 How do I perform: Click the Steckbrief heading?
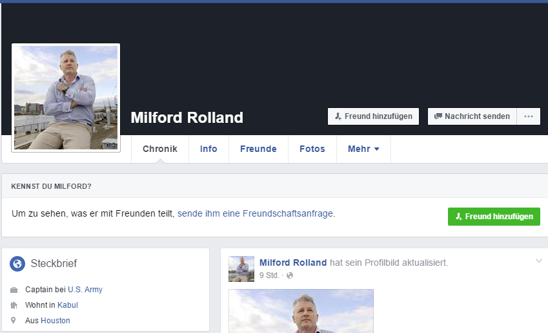tap(54, 263)
